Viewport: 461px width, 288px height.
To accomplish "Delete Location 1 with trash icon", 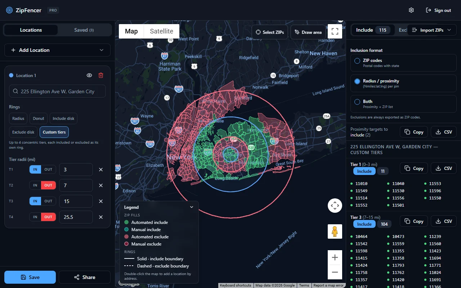I will pyautogui.click(x=101, y=75).
